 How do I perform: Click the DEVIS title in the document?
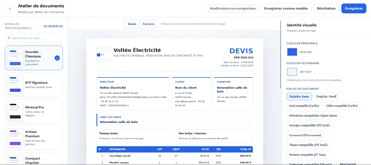[241, 51]
